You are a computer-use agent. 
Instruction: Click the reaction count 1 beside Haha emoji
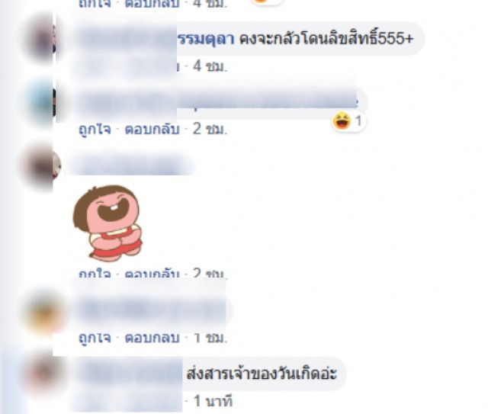358,121
